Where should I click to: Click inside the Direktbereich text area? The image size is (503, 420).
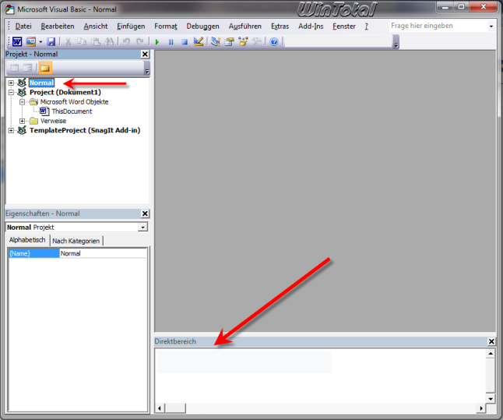click(320, 376)
